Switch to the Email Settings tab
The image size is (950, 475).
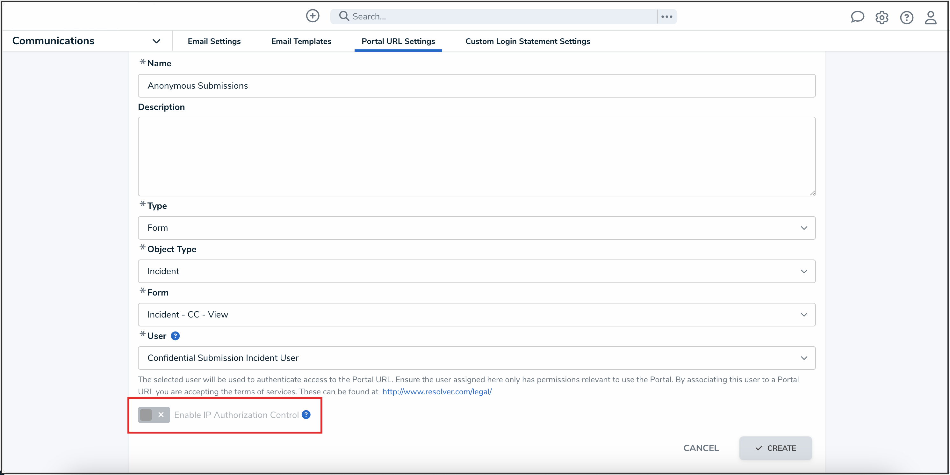click(x=214, y=41)
